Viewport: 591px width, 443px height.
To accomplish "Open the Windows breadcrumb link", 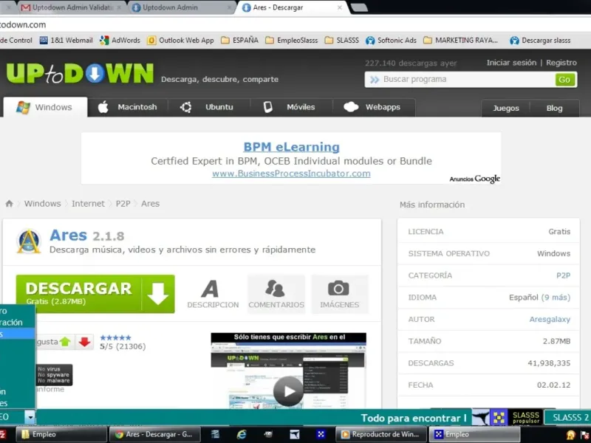I will [43, 204].
